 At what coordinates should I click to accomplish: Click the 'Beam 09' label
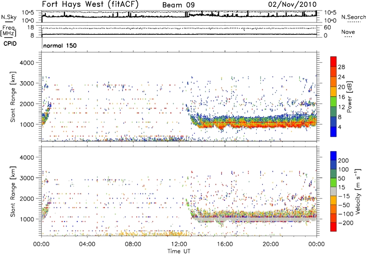(178, 5)
